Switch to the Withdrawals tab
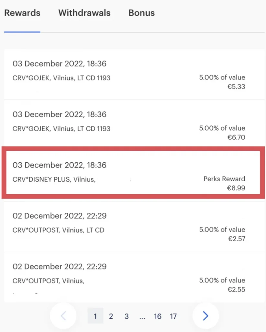Screen dimensions: 266x332 [84, 13]
